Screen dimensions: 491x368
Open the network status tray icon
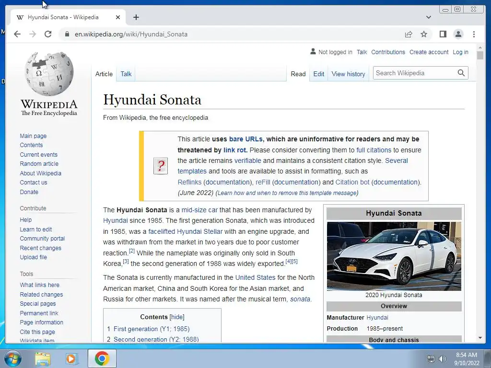[x=431, y=359]
